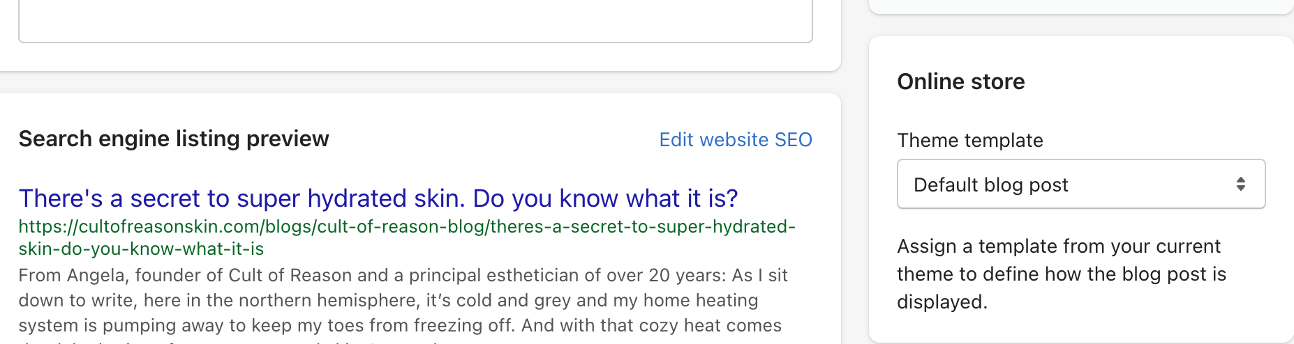The height and width of the screenshot is (344, 1294).
Task: Click the 'down to write, here' description line
Action: pyautogui.click(x=388, y=301)
